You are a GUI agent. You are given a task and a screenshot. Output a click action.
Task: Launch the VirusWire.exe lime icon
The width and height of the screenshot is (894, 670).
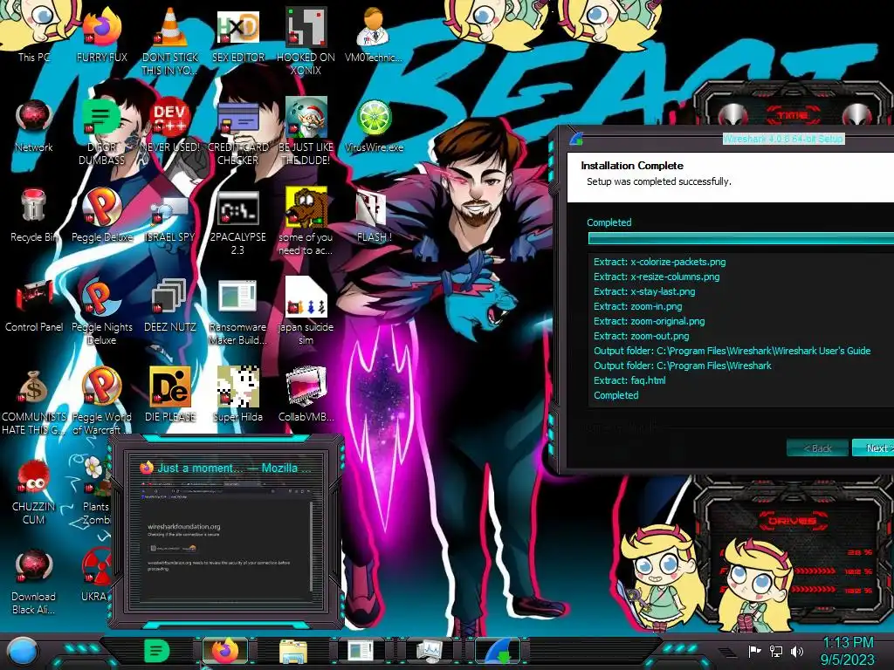(374, 124)
